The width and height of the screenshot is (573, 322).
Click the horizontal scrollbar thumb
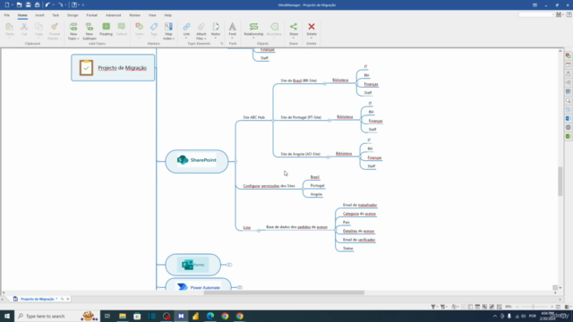(x=284, y=292)
